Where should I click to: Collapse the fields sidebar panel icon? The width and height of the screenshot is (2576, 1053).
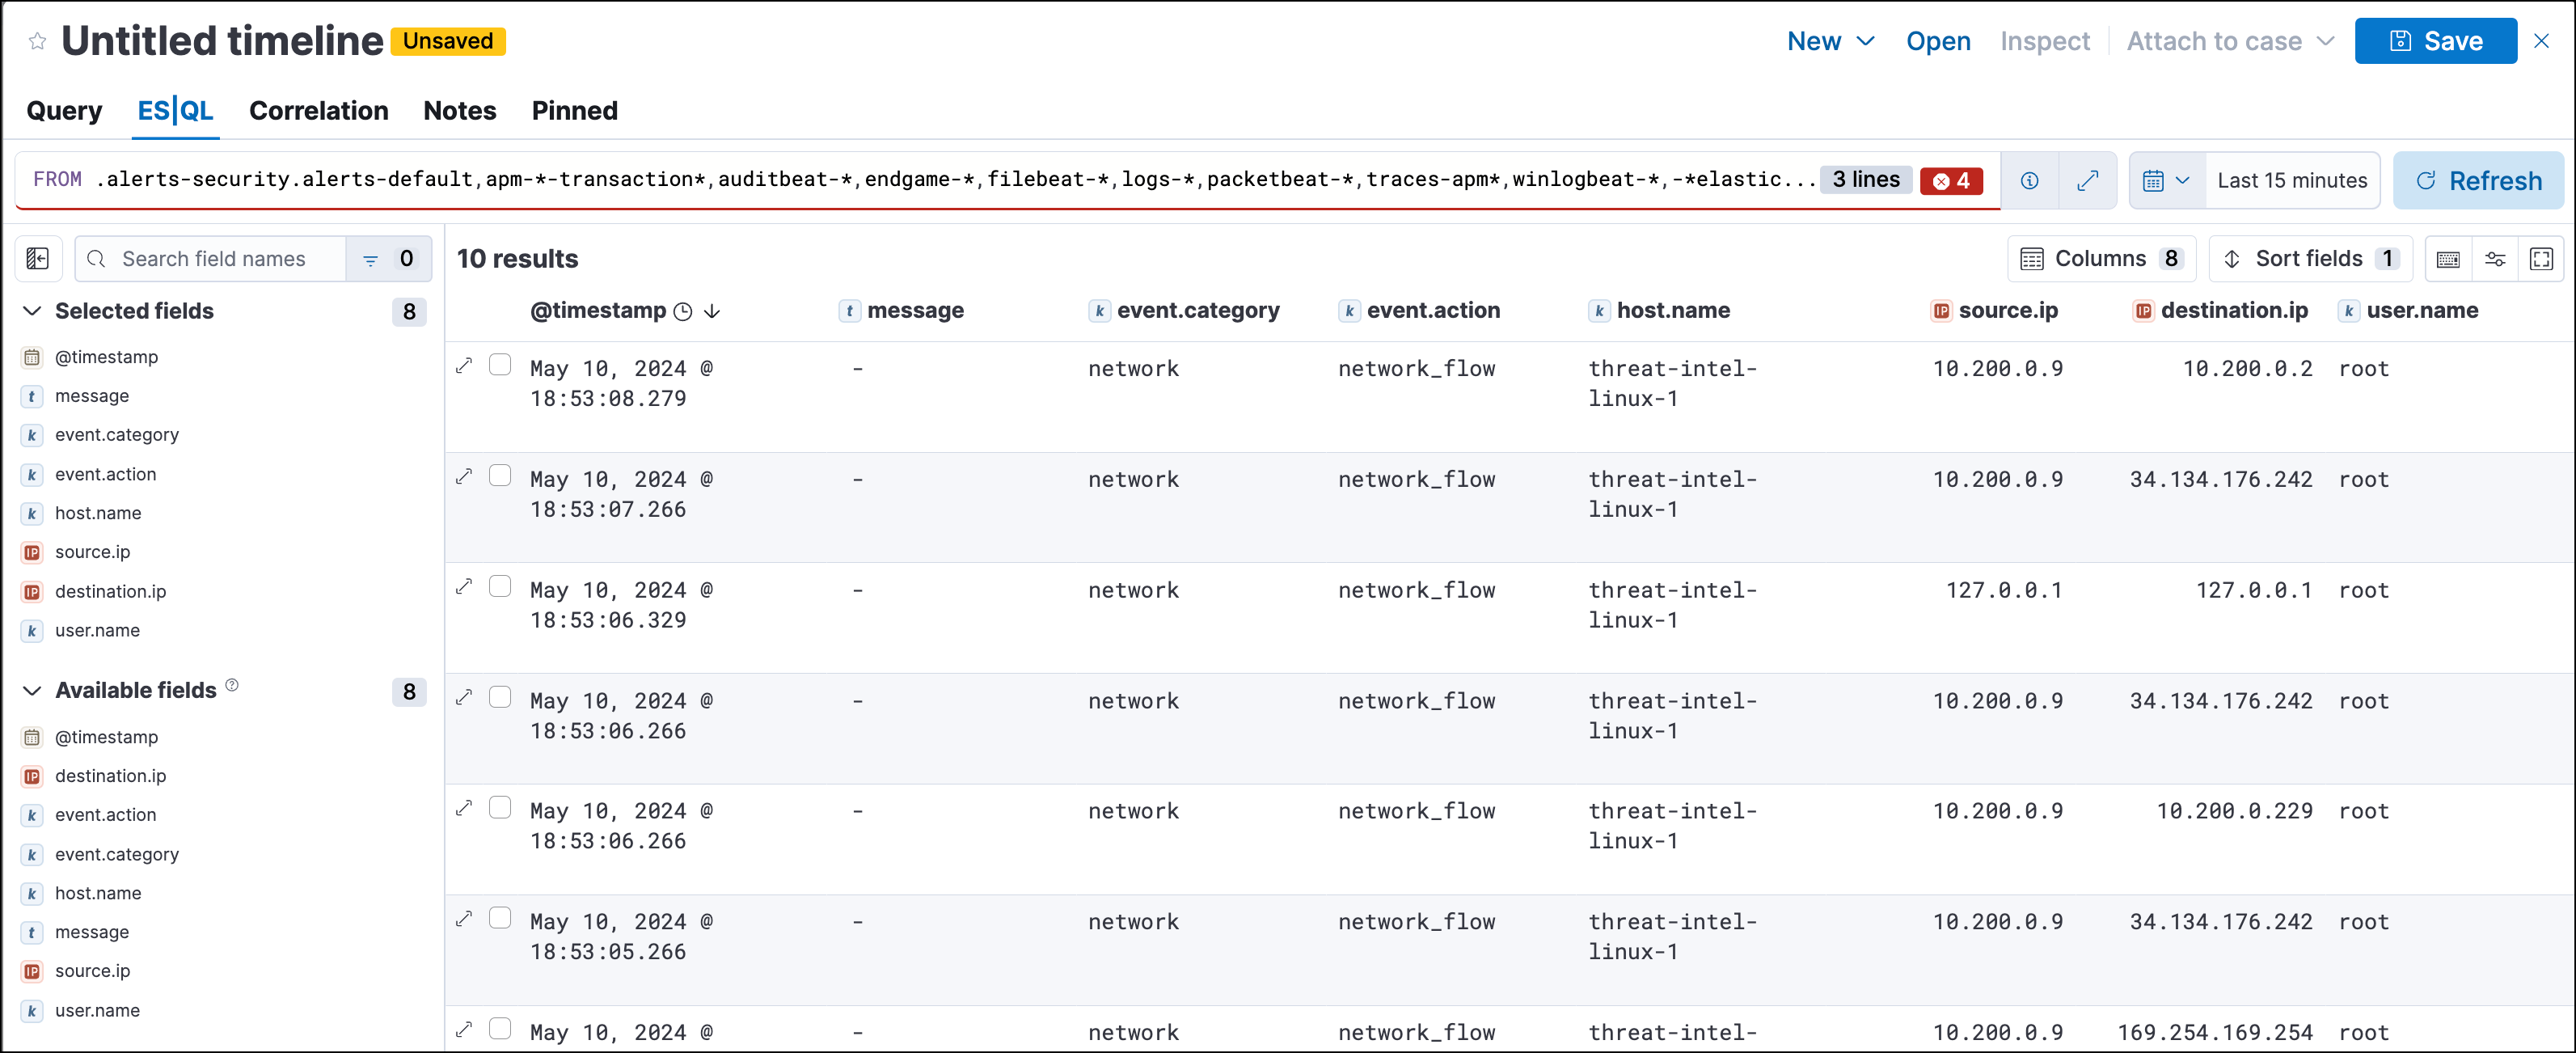click(x=37, y=258)
